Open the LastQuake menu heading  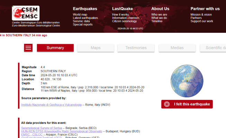click(x=123, y=9)
